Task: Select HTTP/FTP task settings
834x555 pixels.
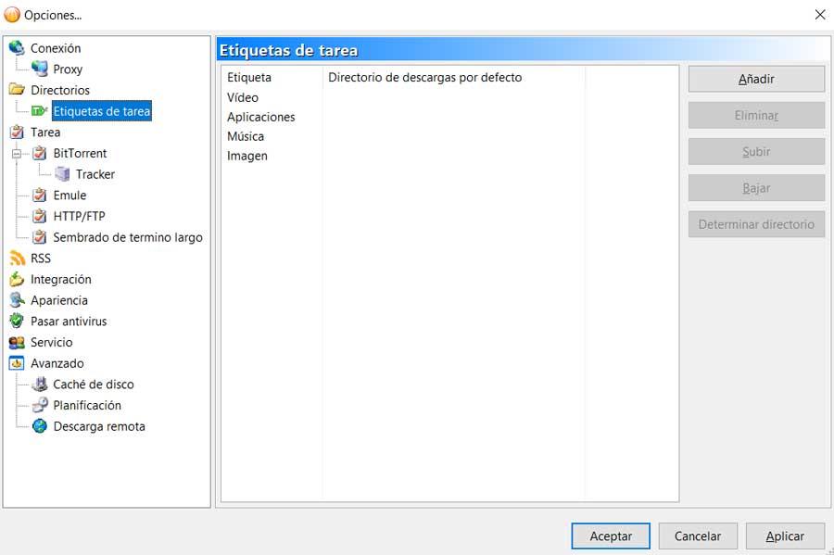Action: tap(80, 217)
